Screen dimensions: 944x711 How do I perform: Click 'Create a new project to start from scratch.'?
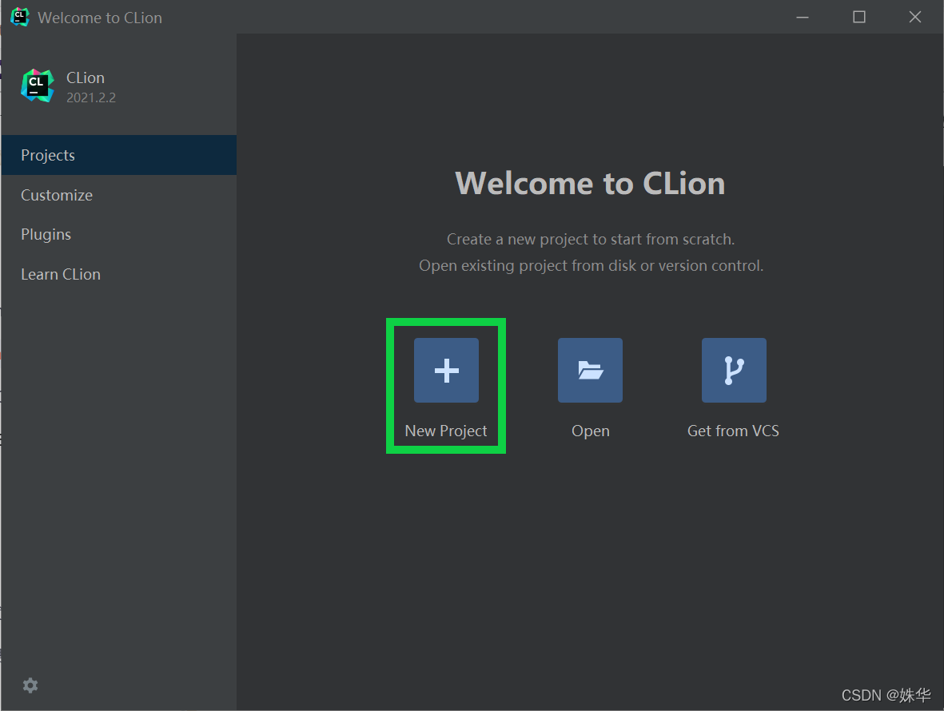point(591,240)
